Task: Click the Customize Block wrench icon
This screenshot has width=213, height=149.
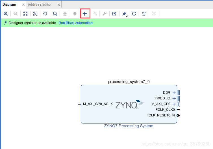Action: click(105, 14)
